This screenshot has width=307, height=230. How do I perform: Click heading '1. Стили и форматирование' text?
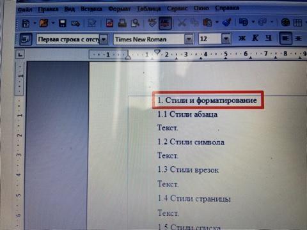coord(207,100)
